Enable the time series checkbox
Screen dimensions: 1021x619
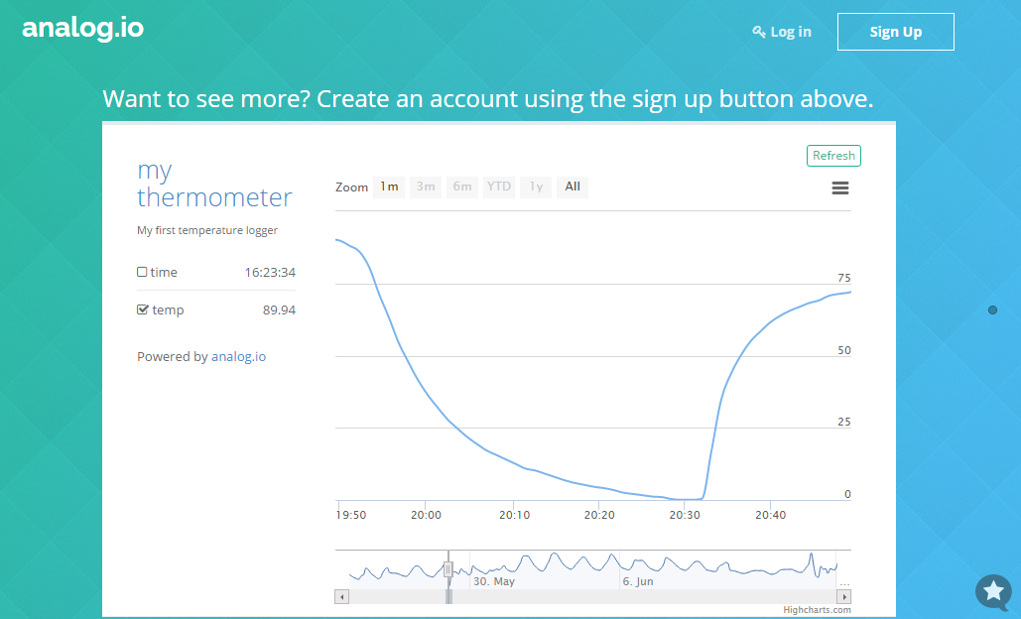[x=142, y=272]
